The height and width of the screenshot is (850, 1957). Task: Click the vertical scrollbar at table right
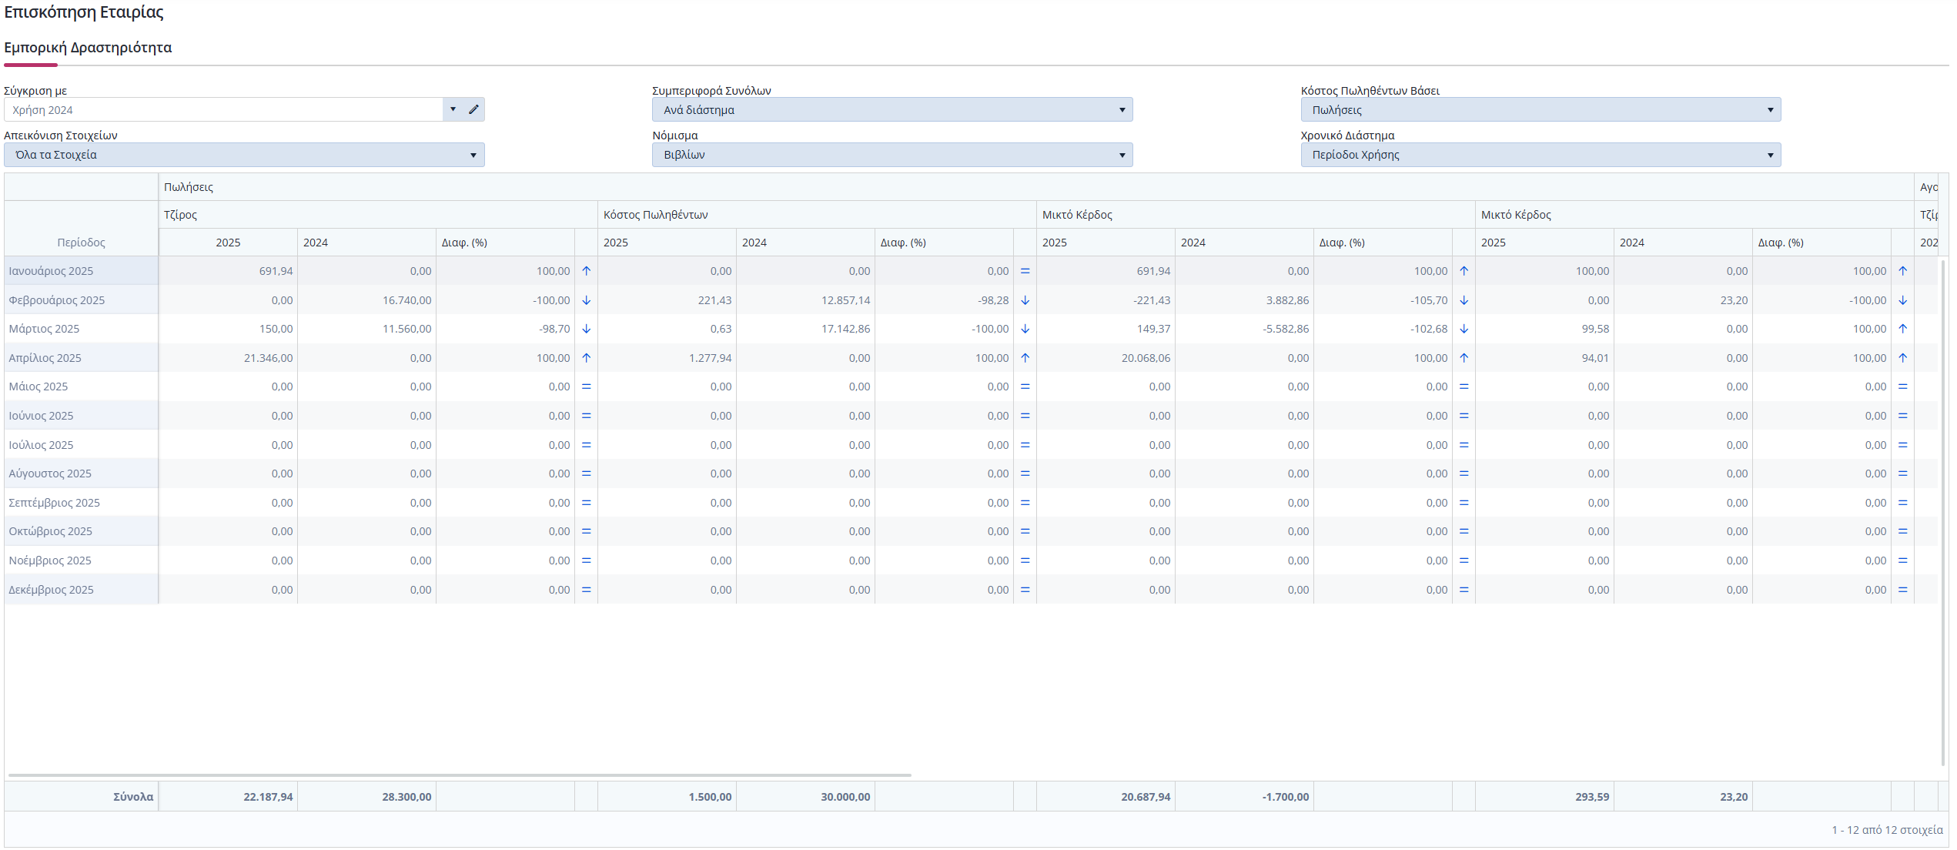coord(1944,512)
